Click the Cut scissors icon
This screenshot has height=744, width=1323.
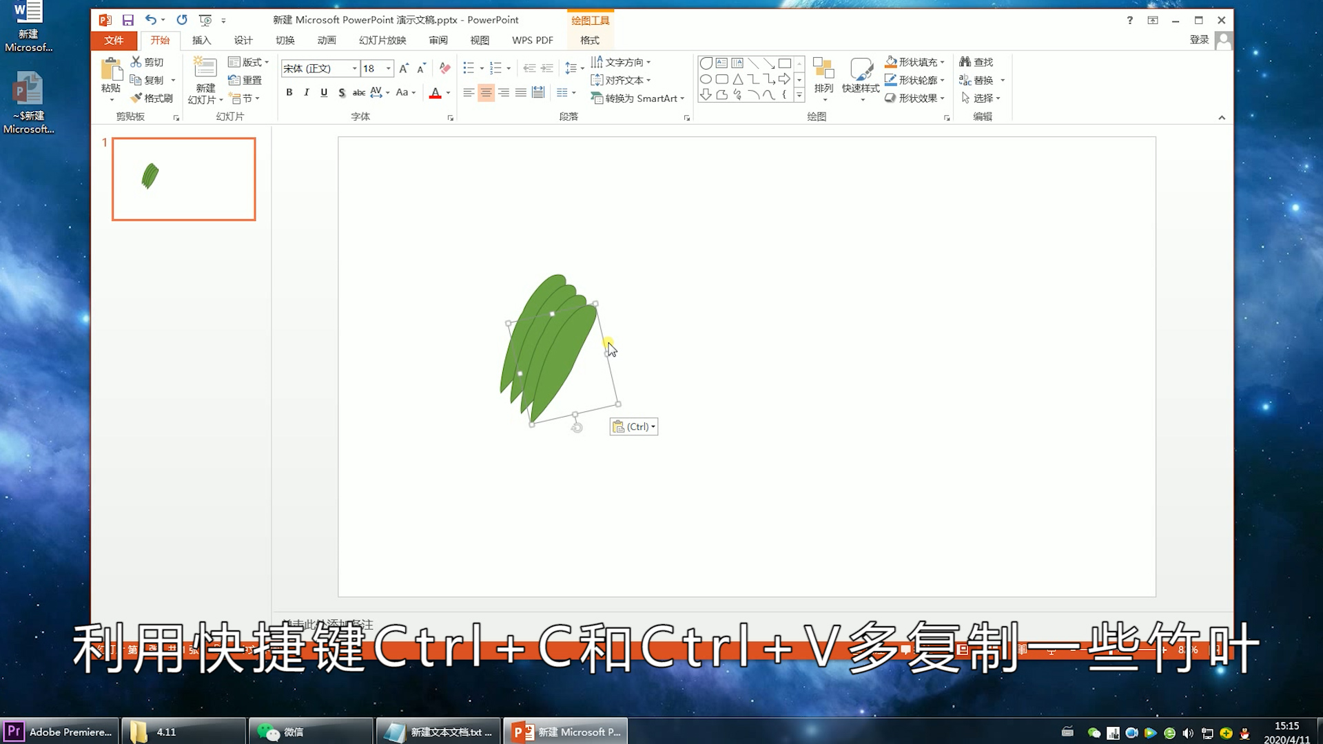pos(136,62)
